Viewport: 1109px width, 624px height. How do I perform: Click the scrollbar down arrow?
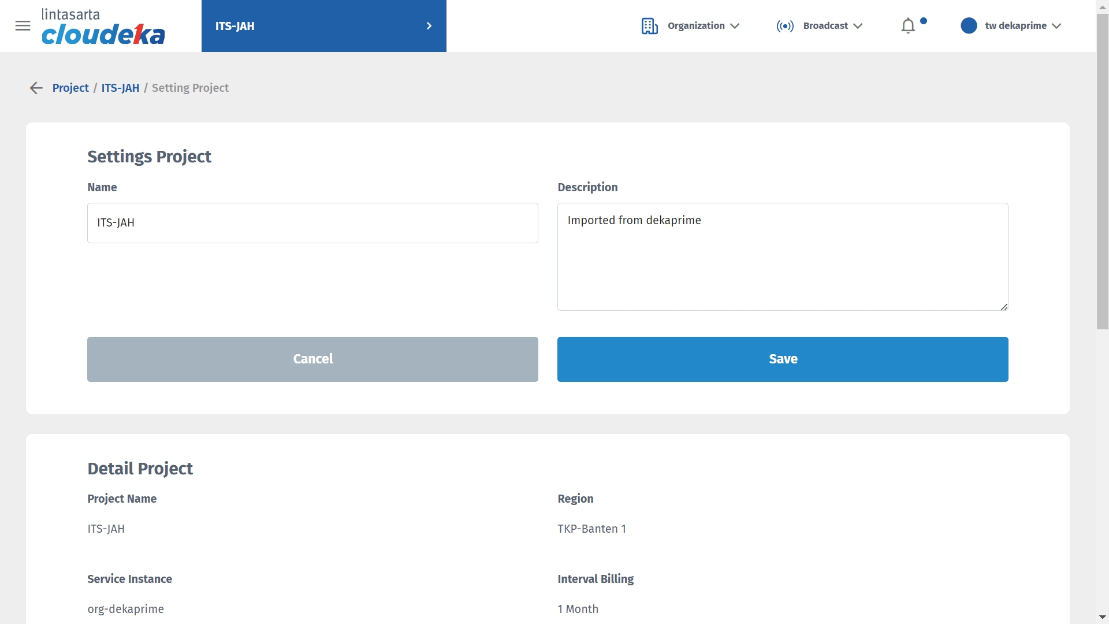[1102, 617]
